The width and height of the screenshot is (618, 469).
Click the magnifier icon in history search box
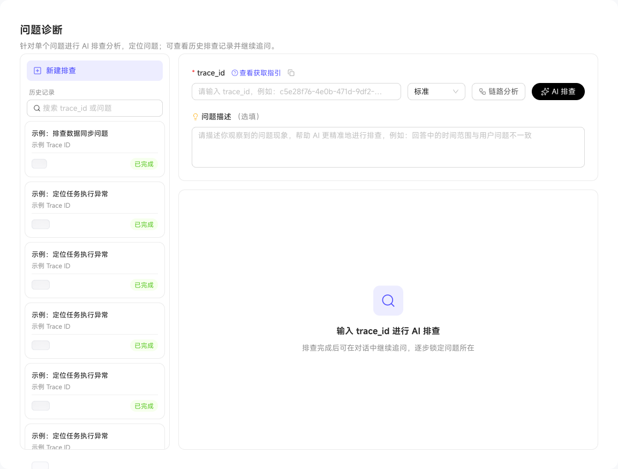[x=36, y=108]
